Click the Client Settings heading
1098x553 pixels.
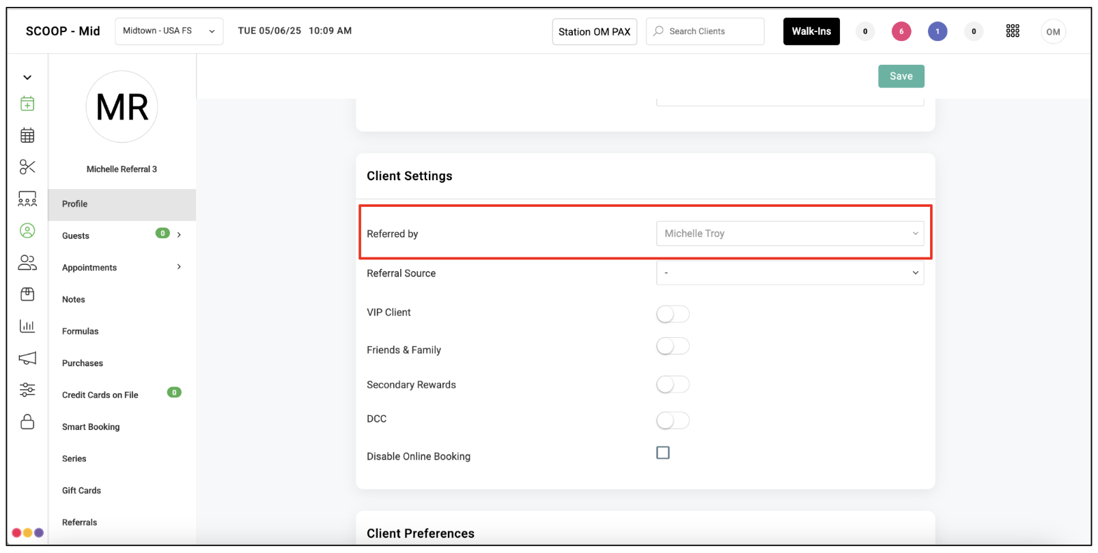[410, 176]
